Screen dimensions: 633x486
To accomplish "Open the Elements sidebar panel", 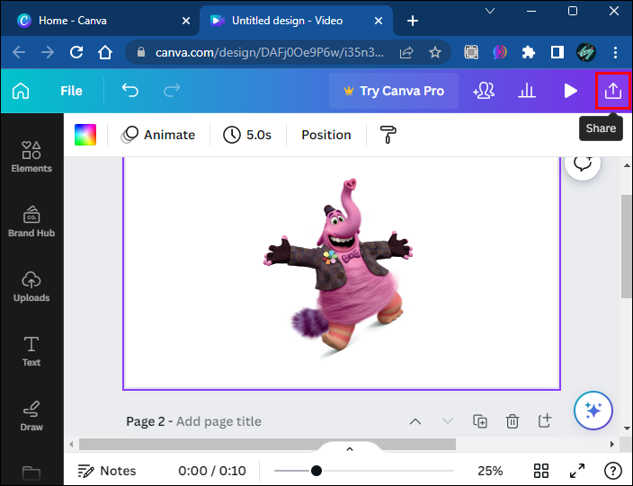I will pyautogui.click(x=31, y=157).
